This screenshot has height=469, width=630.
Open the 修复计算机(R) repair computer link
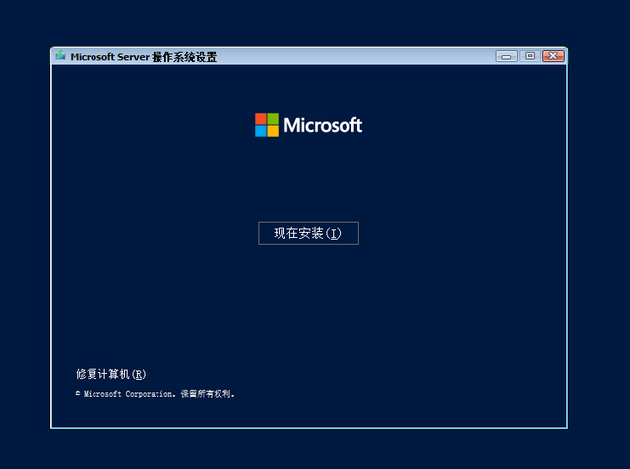point(110,374)
